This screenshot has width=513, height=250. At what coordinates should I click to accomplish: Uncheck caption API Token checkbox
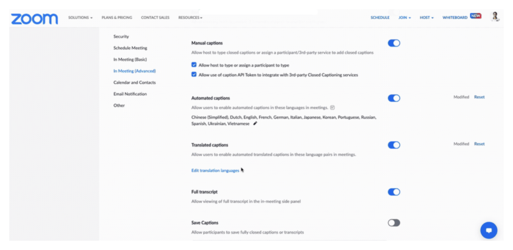pos(194,75)
